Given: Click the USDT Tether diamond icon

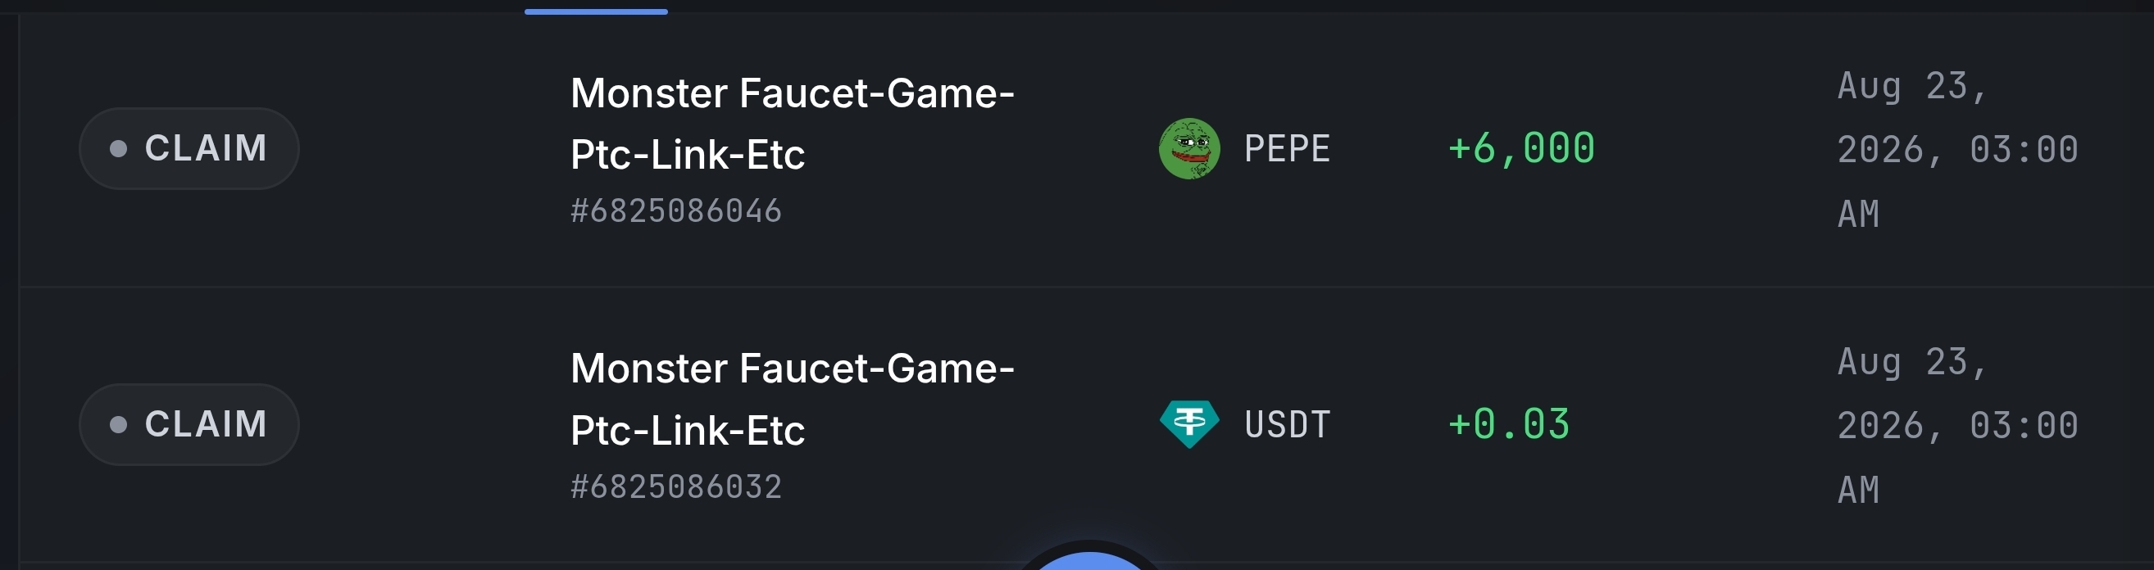Looking at the screenshot, I should coord(1189,424).
